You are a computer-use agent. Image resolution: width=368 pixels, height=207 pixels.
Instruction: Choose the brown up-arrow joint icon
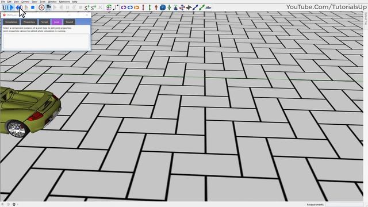coord(156,7)
